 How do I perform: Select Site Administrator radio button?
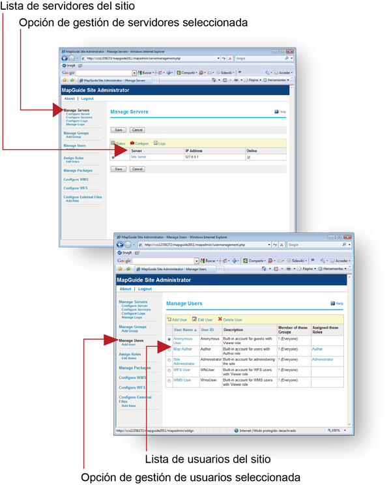[x=169, y=360]
